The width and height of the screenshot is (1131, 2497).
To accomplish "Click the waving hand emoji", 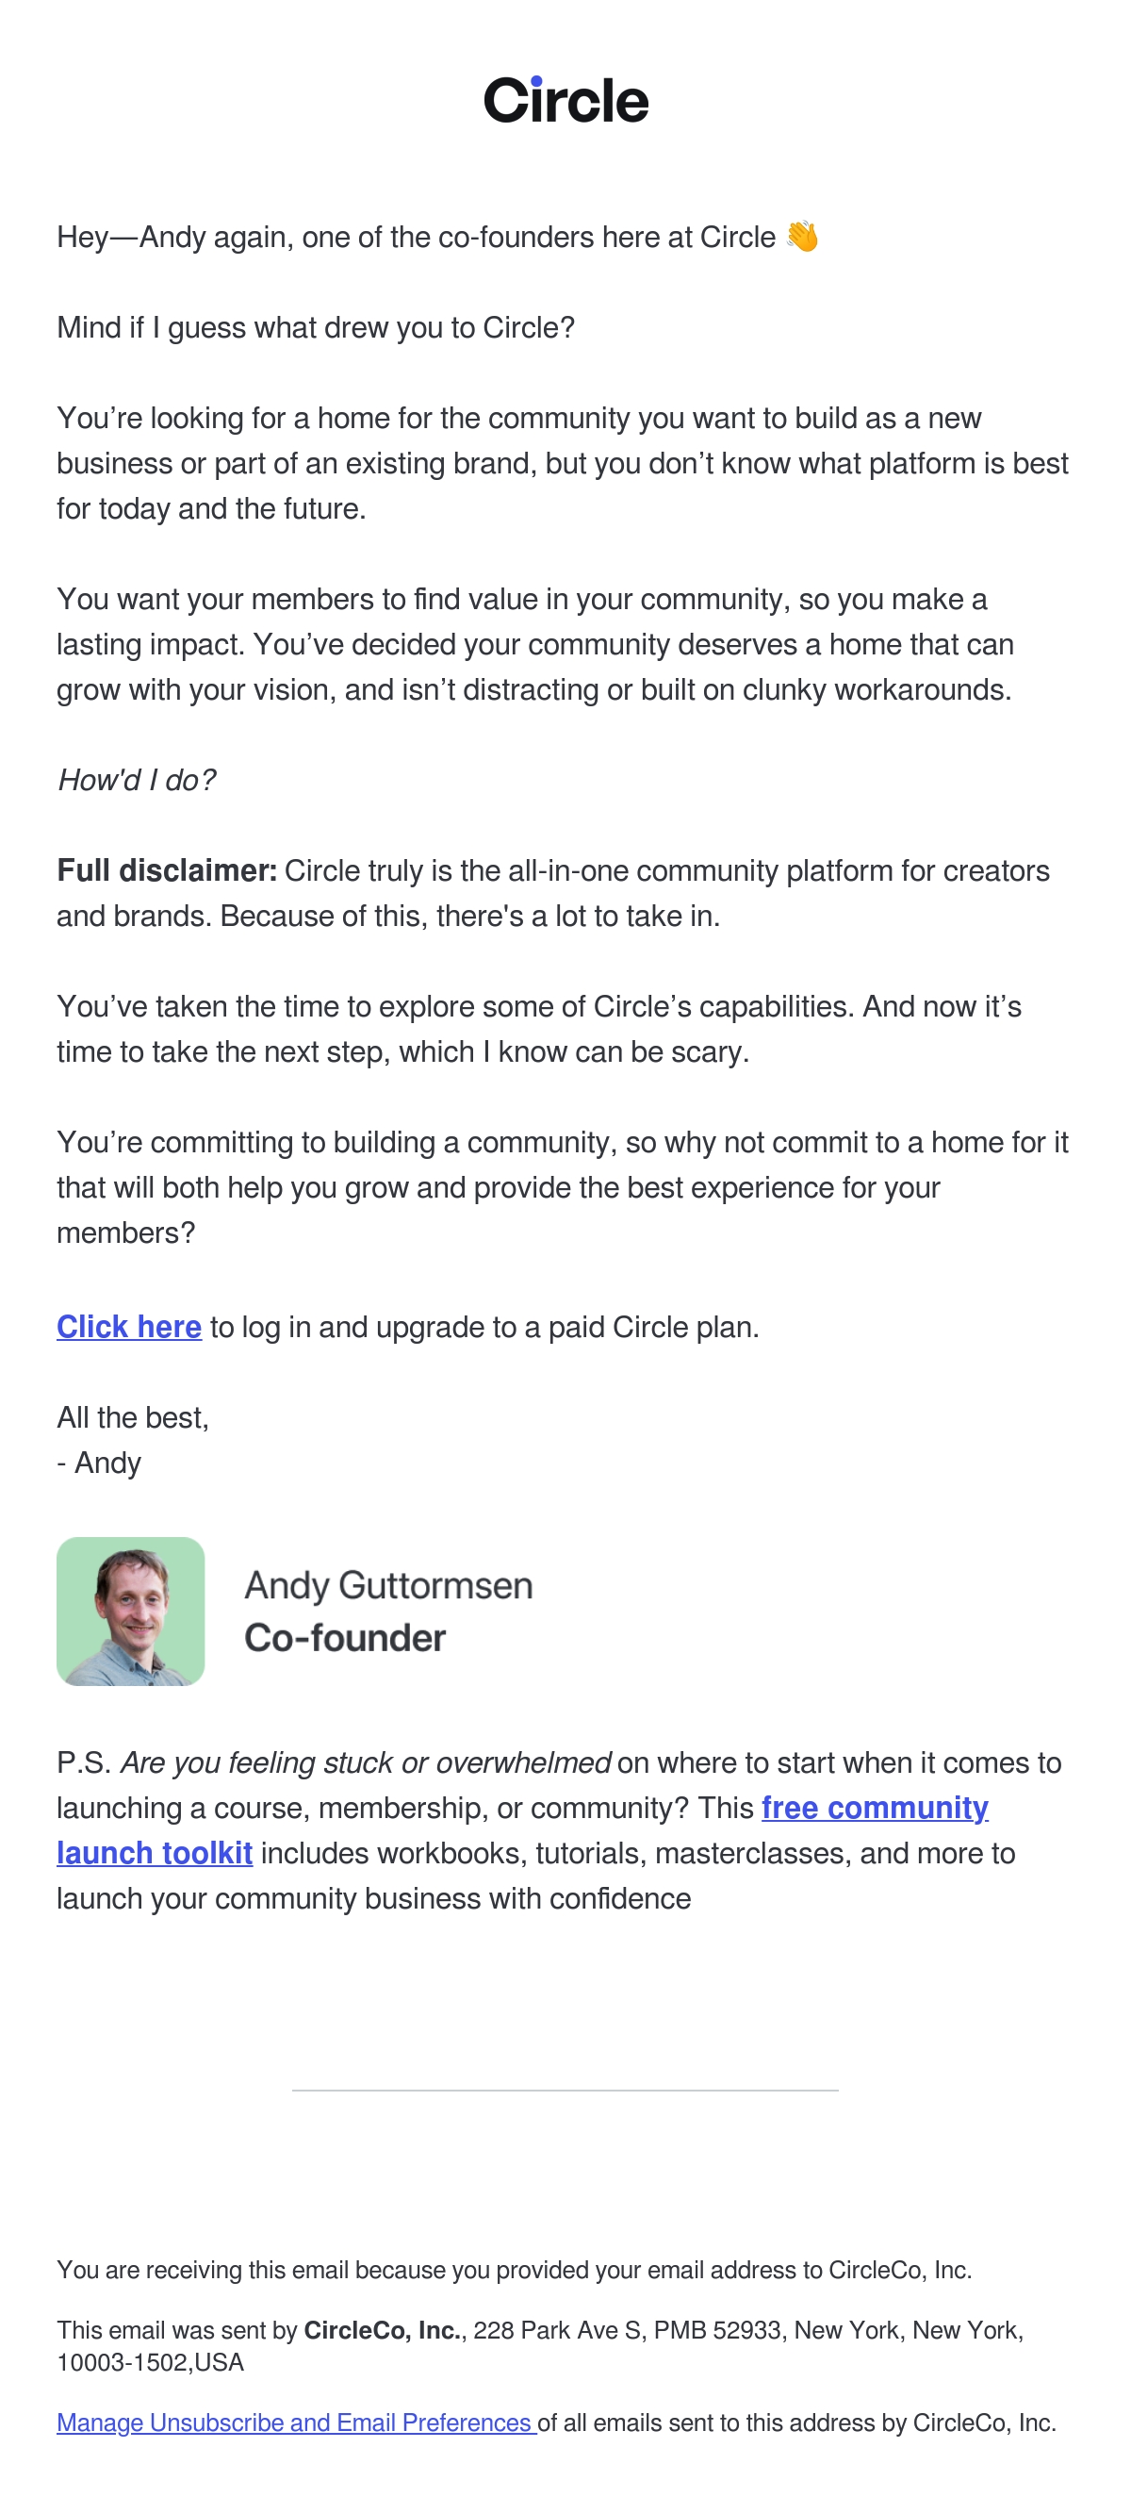I will coord(801,237).
